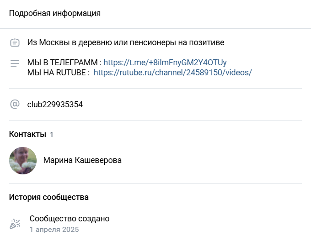
Task: Click the "Сообщество создано" history entry
Action: coord(70,219)
